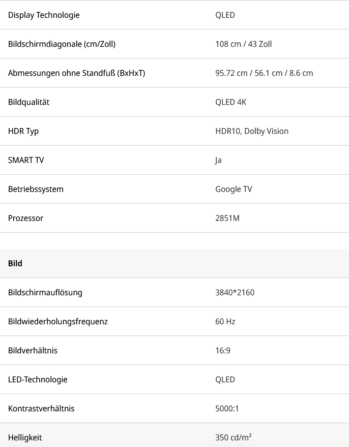The height and width of the screenshot is (447, 349).
Task: Click the Bild section header
Action: coord(15,263)
